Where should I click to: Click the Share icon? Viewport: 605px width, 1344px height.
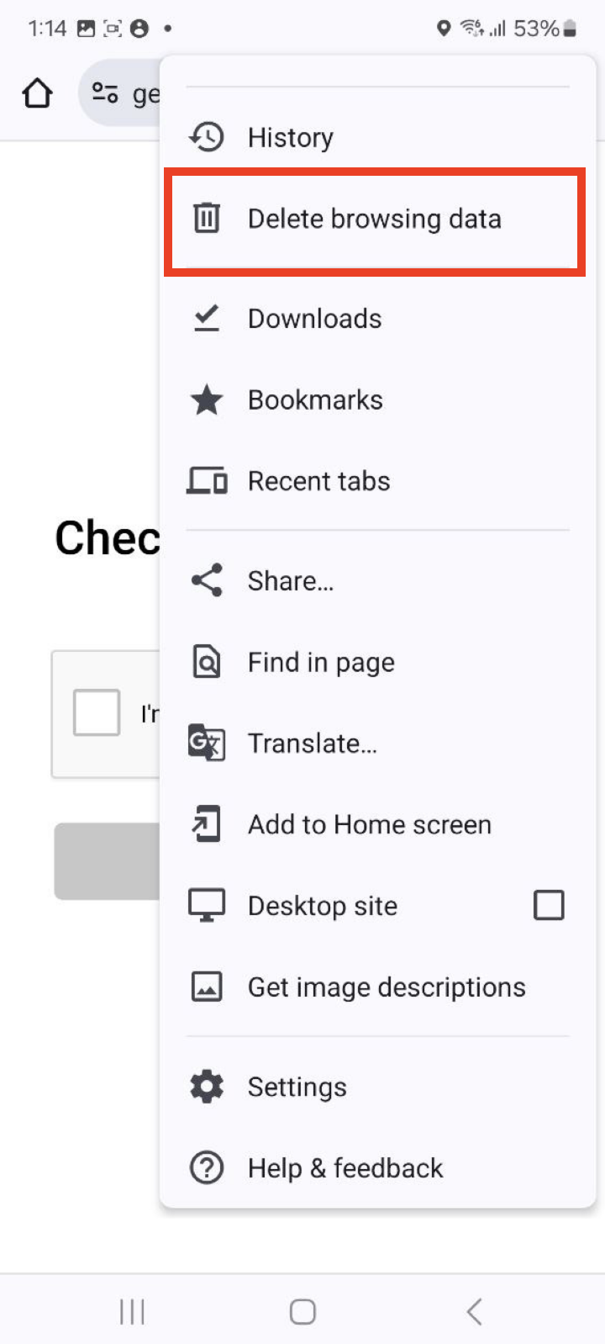[x=208, y=579]
